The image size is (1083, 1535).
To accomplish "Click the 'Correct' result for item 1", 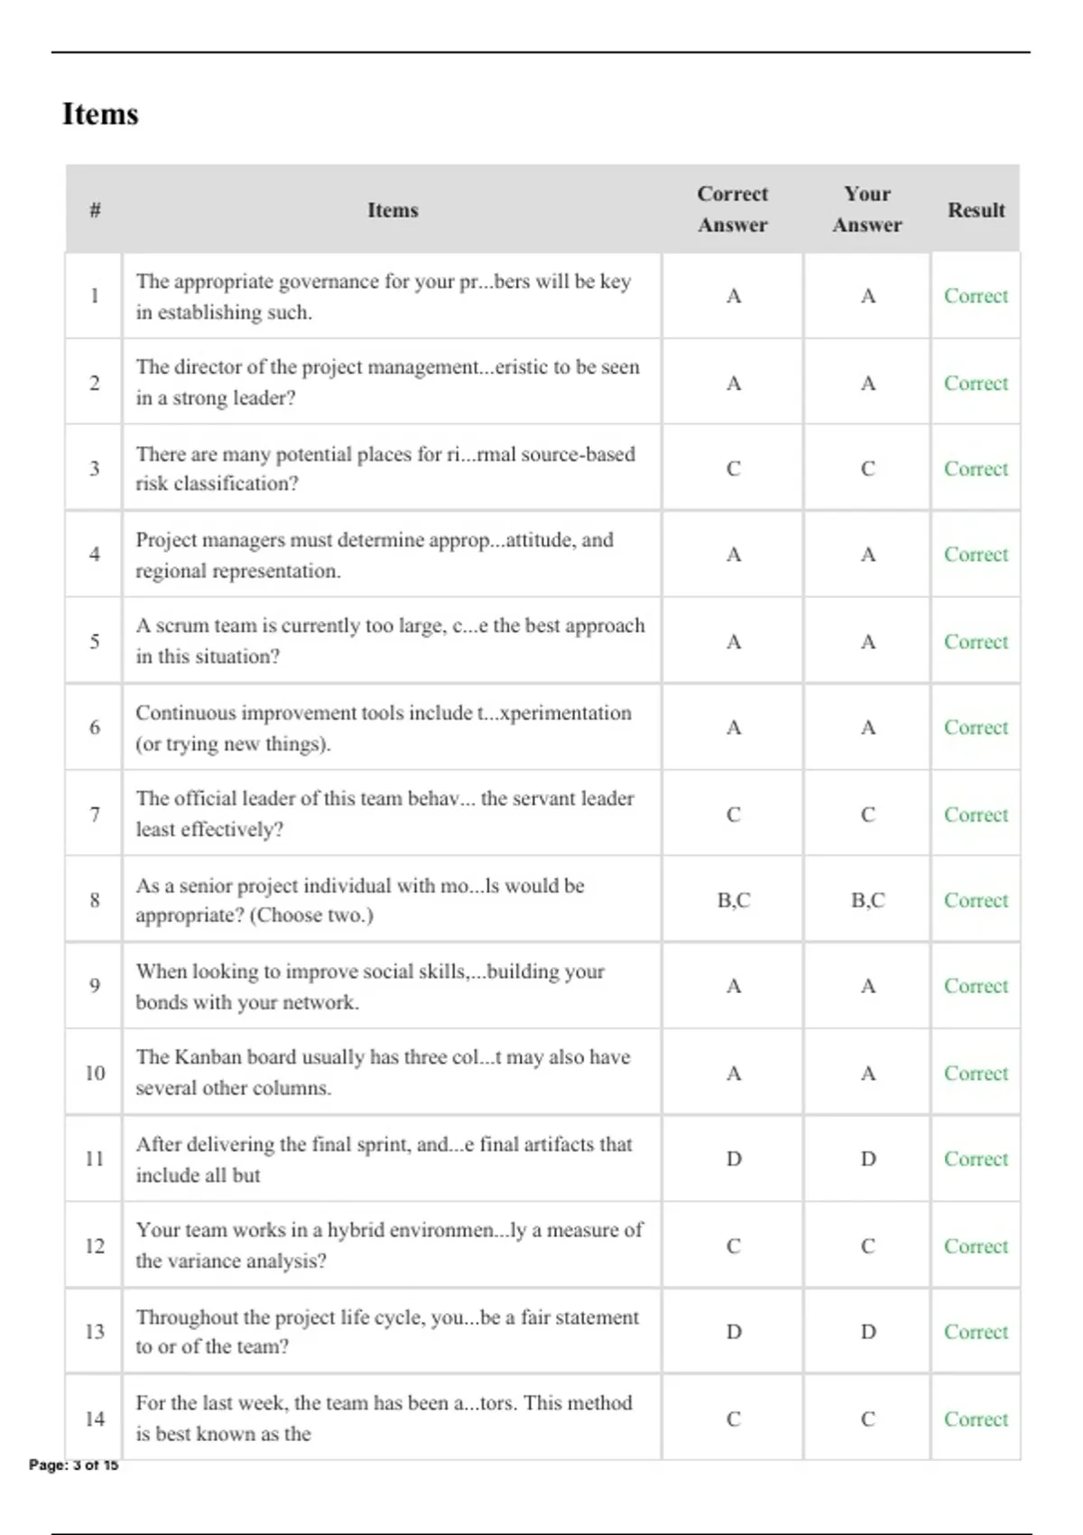I will click(976, 296).
